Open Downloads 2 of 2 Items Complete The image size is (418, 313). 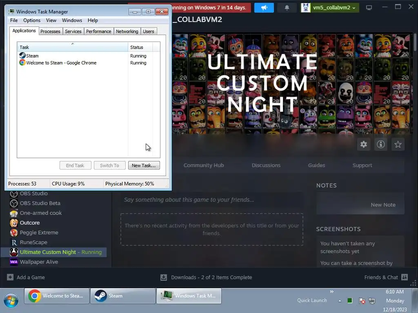point(211,277)
